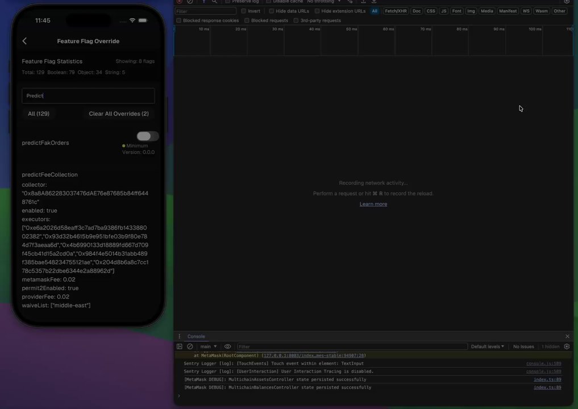Filter requests by Other
The height and width of the screenshot is (409, 578).
(559, 11)
